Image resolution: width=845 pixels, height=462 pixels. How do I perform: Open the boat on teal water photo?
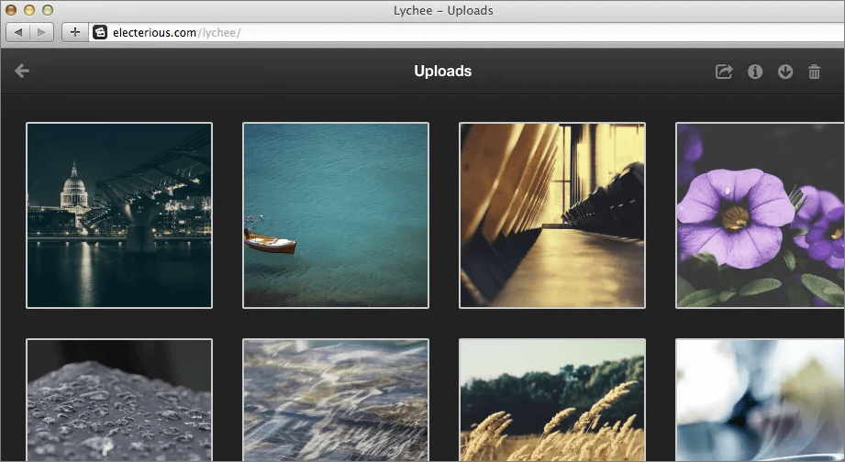click(x=336, y=215)
